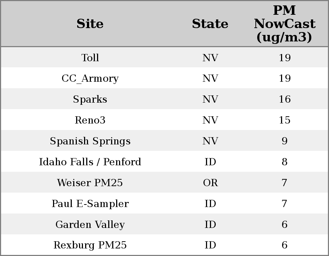This screenshot has height=256, width=329.
Task: Click Toll's PM NowCast value 19
Action: 284,58
